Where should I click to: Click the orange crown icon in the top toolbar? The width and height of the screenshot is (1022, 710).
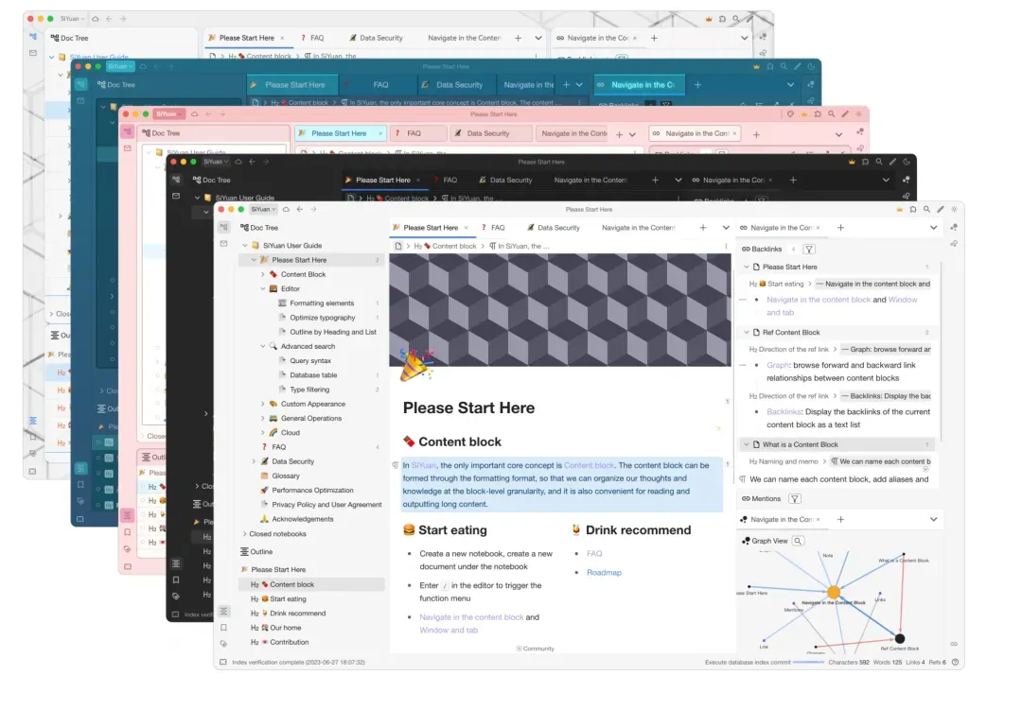click(x=899, y=209)
